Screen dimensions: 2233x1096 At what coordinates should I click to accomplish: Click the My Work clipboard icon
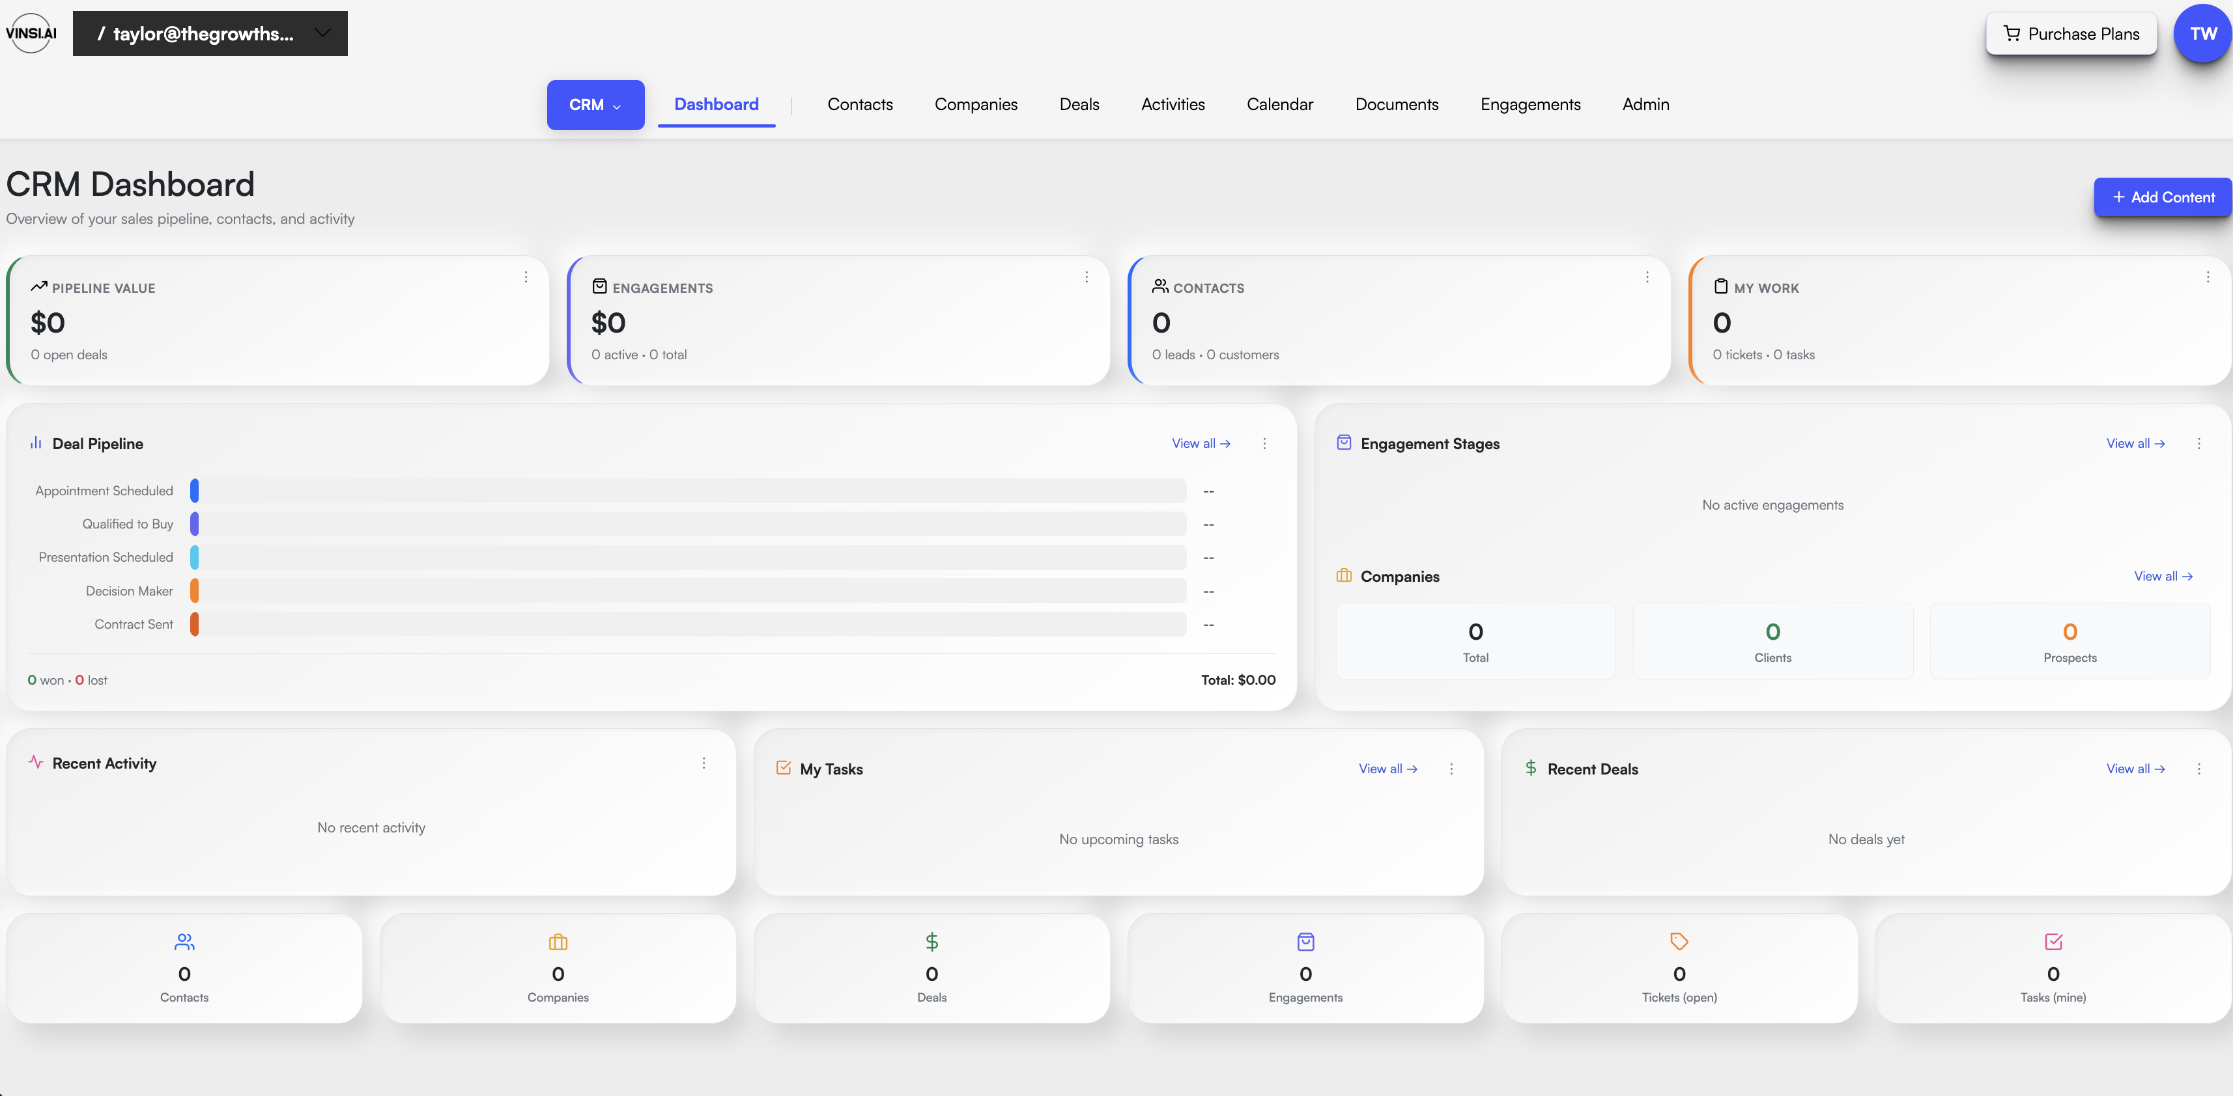click(x=1721, y=286)
